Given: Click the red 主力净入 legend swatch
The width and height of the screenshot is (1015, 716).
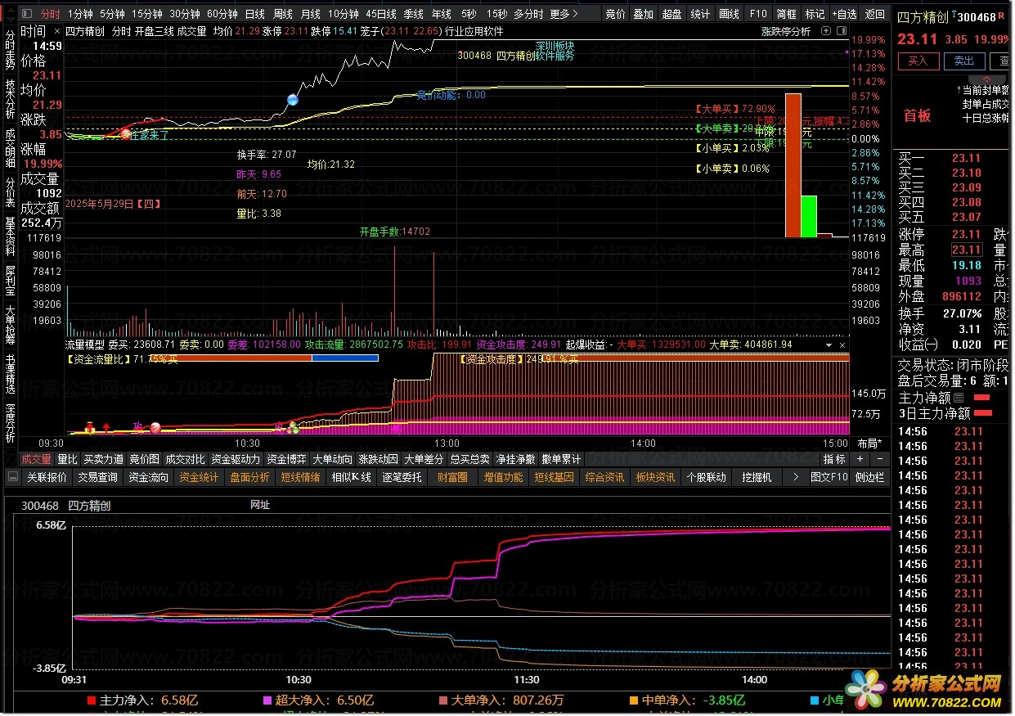Looking at the screenshot, I should coord(91,700).
